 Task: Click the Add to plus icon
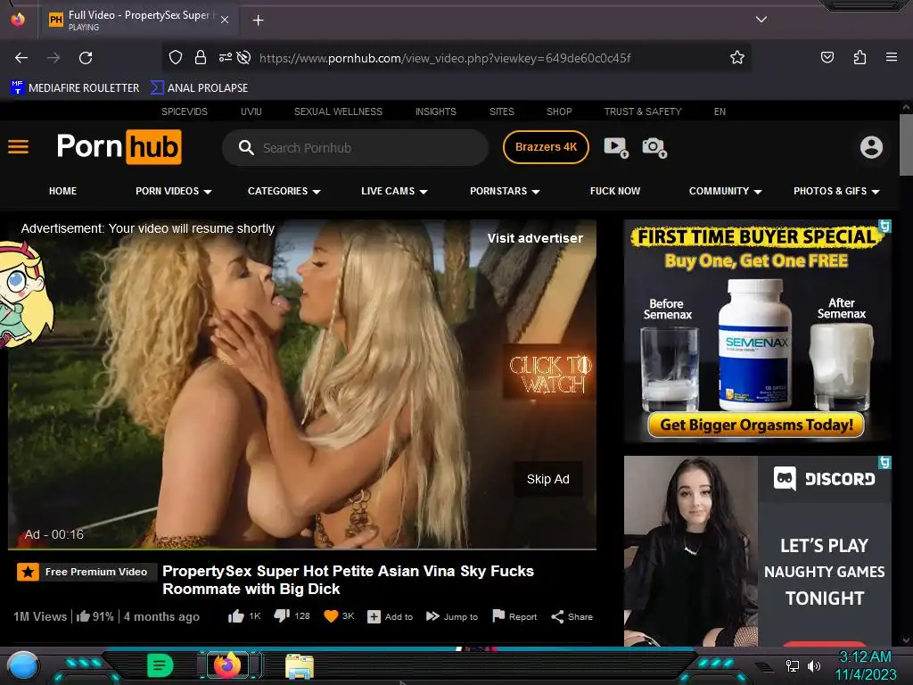374,617
